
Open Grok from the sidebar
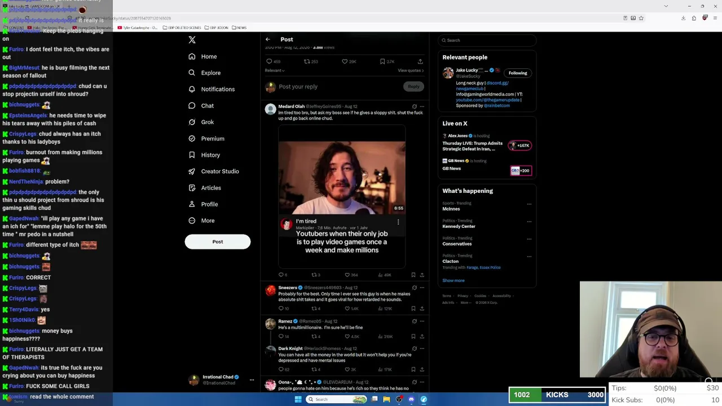tap(201, 122)
